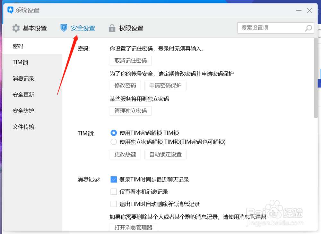
Task: Click the 消息记录: section label
Action: tap(89, 180)
